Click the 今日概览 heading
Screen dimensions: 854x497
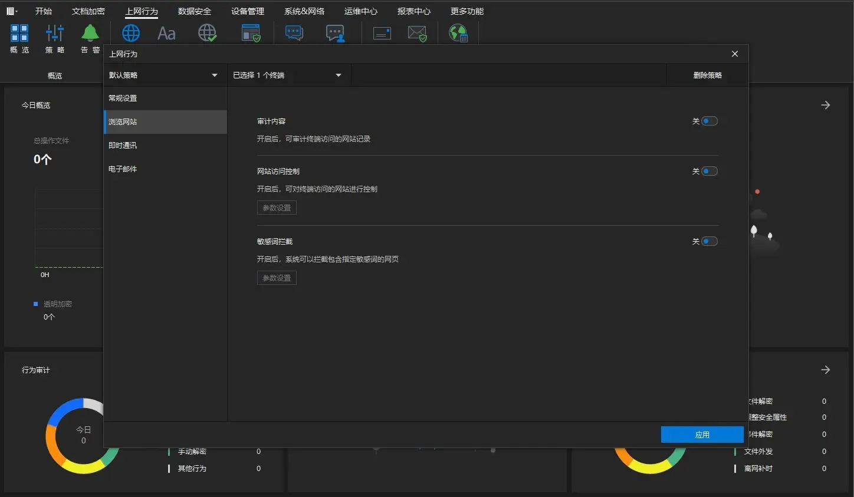pos(36,105)
